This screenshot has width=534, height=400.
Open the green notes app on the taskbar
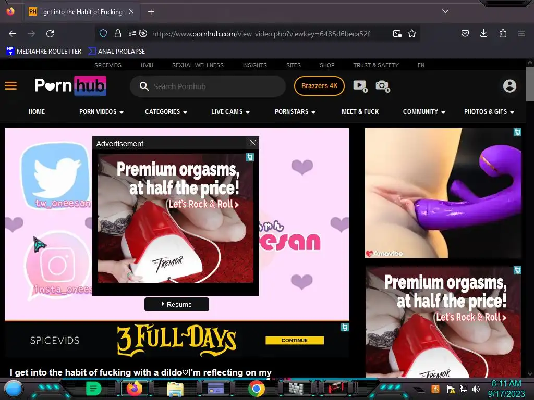tap(94, 389)
